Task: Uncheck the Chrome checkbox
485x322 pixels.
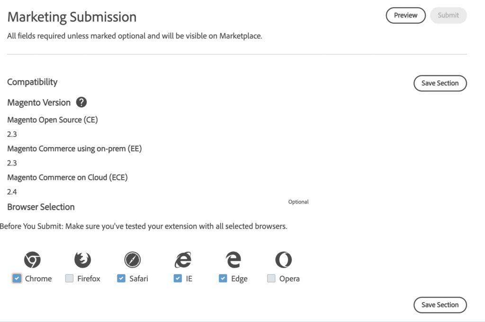Action: pos(17,278)
